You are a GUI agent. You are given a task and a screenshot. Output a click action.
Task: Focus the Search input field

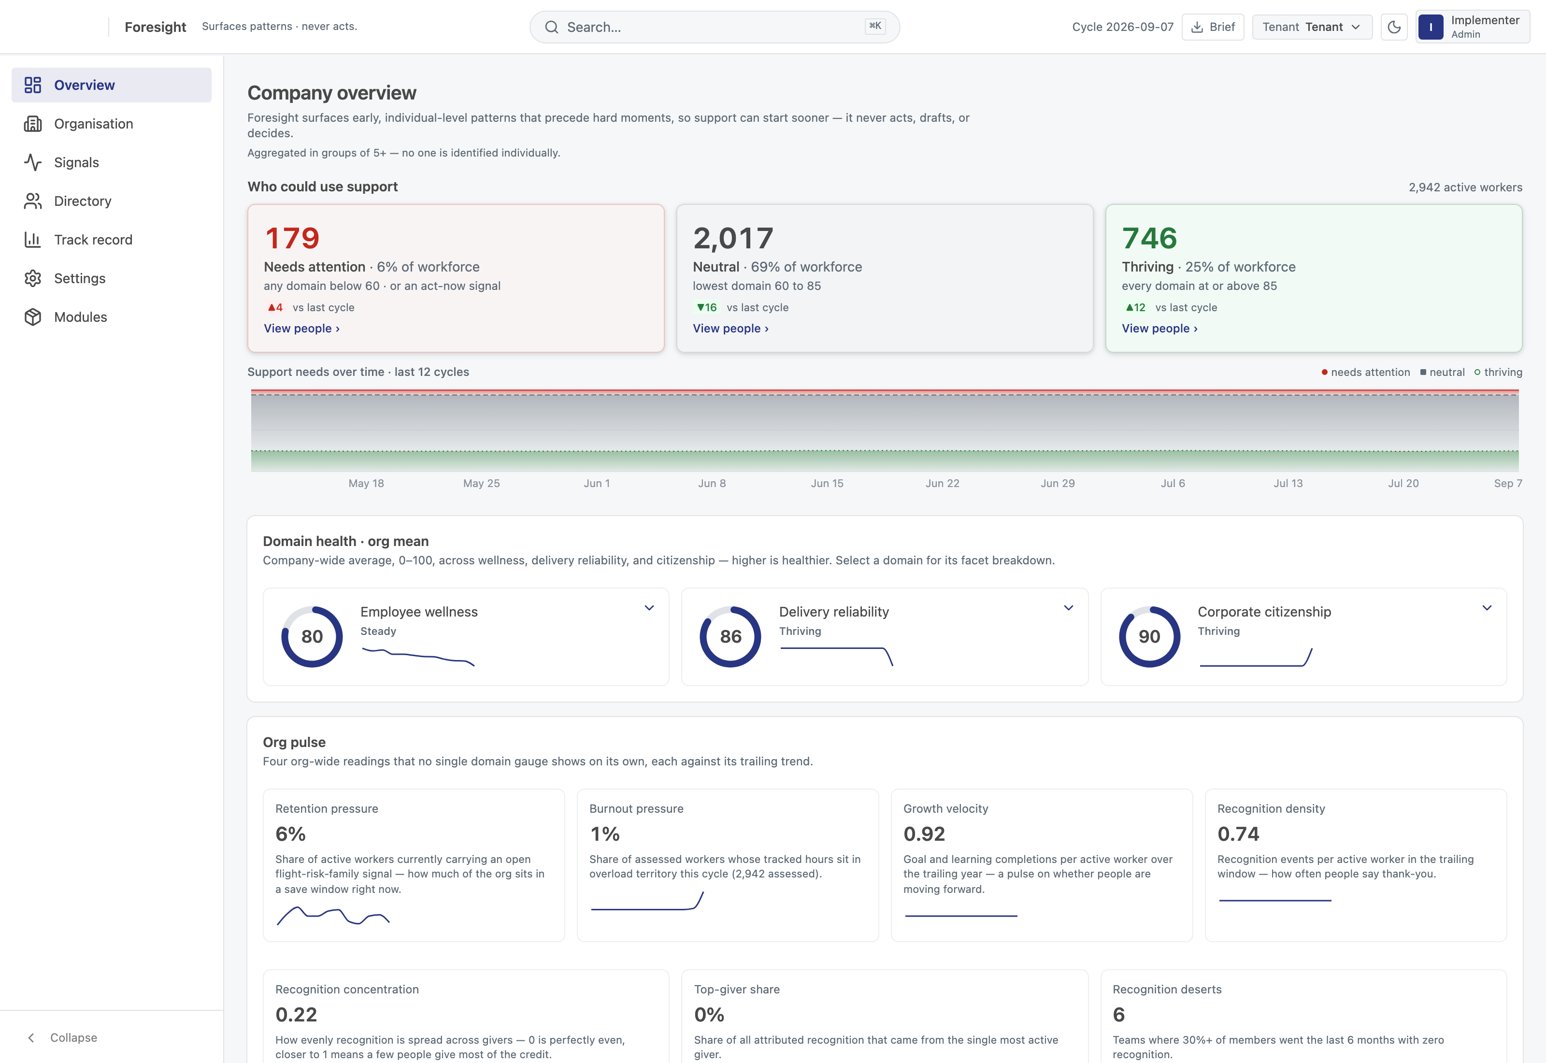(715, 28)
